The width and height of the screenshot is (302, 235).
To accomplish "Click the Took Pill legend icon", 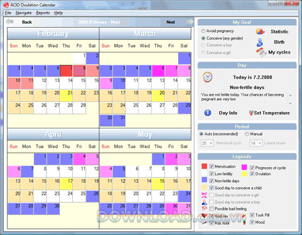I will coord(244,215).
